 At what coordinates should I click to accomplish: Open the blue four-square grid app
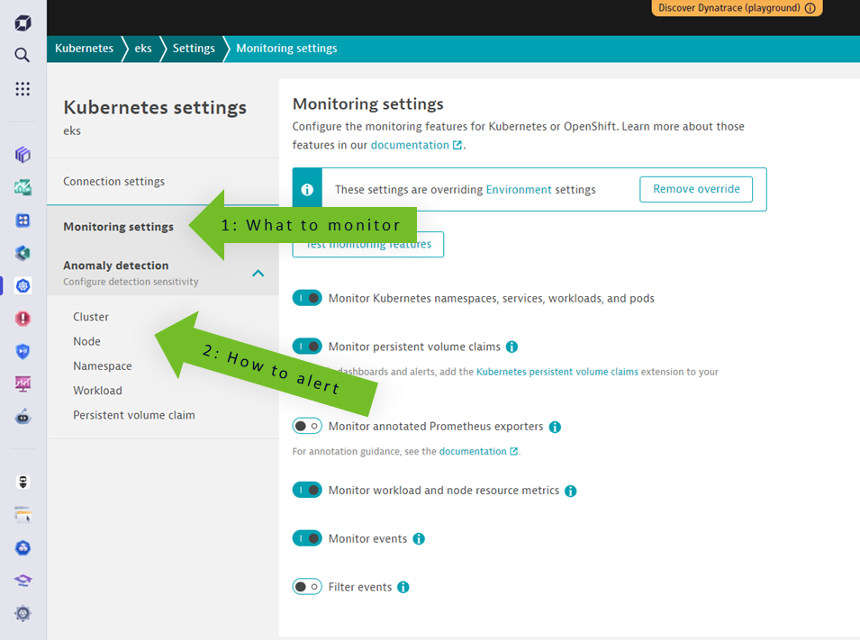click(23, 221)
